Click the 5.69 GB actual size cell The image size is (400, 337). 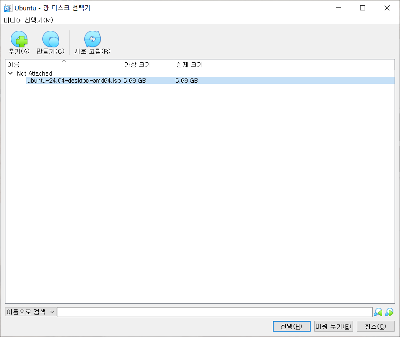(x=187, y=81)
